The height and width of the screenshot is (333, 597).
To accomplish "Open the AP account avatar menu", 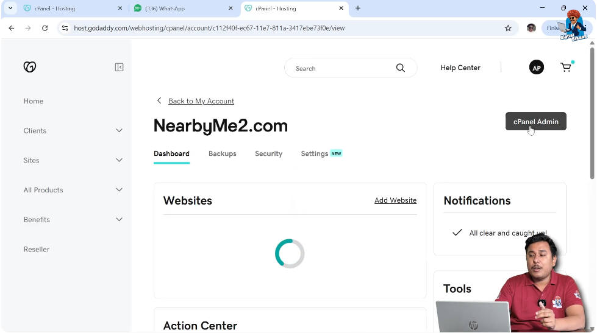I will coord(537,68).
